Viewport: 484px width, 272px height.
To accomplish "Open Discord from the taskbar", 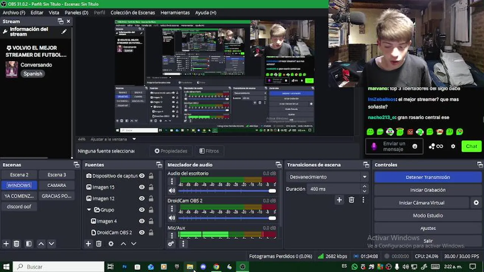I will tap(203, 267).
